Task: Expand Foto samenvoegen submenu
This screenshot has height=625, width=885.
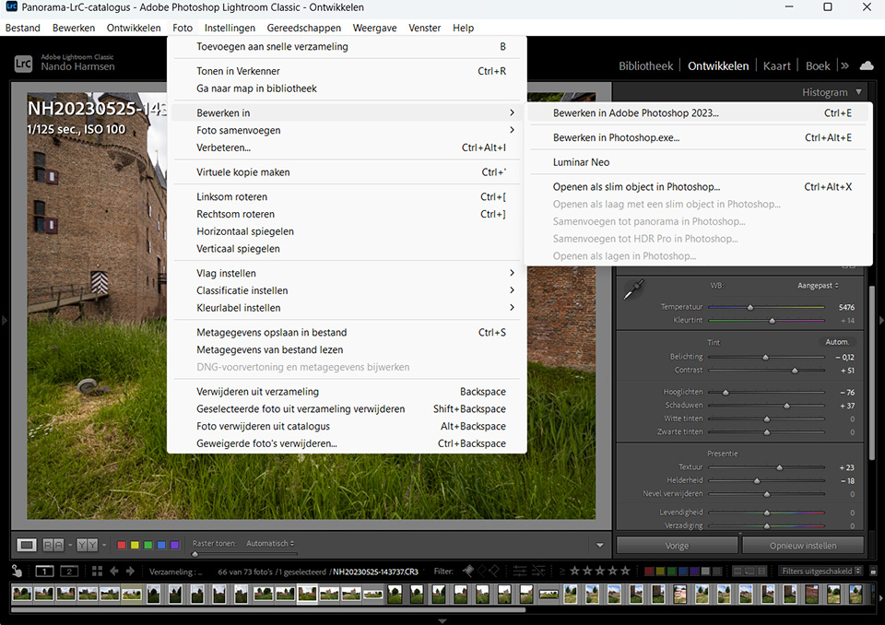Action: pos(348,130)
